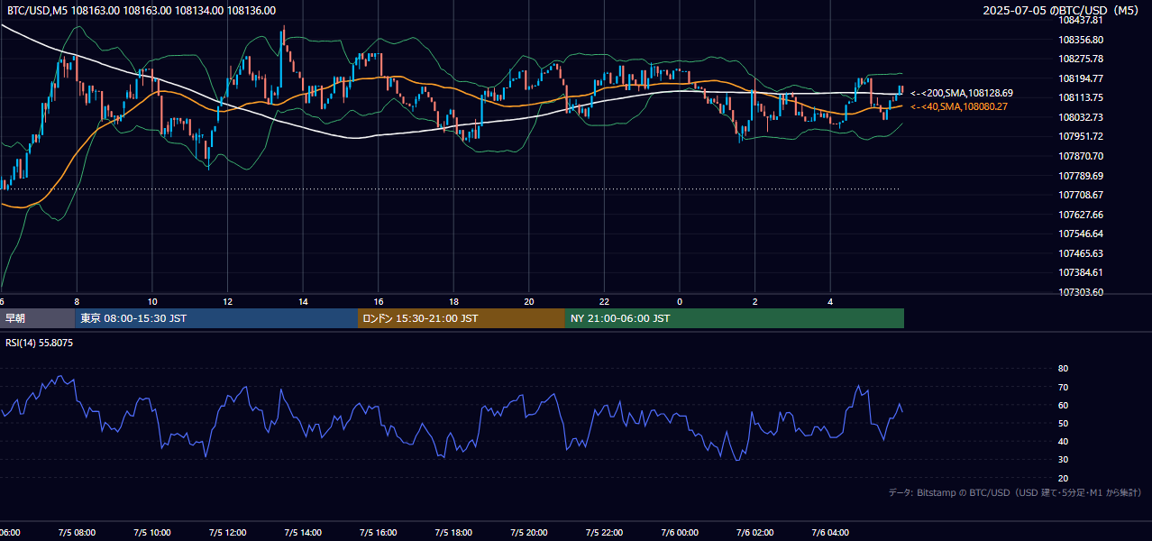The image size is (1152, 541).
Task: Click the orange 40 SMA 108080.27 label
Action: click(959, 106)
